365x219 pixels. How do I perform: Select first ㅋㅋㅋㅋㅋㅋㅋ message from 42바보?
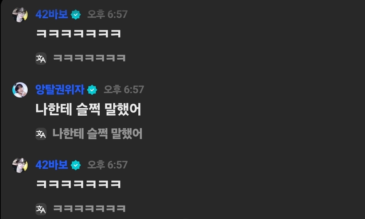pyautogui.click(x=79, y=34)
